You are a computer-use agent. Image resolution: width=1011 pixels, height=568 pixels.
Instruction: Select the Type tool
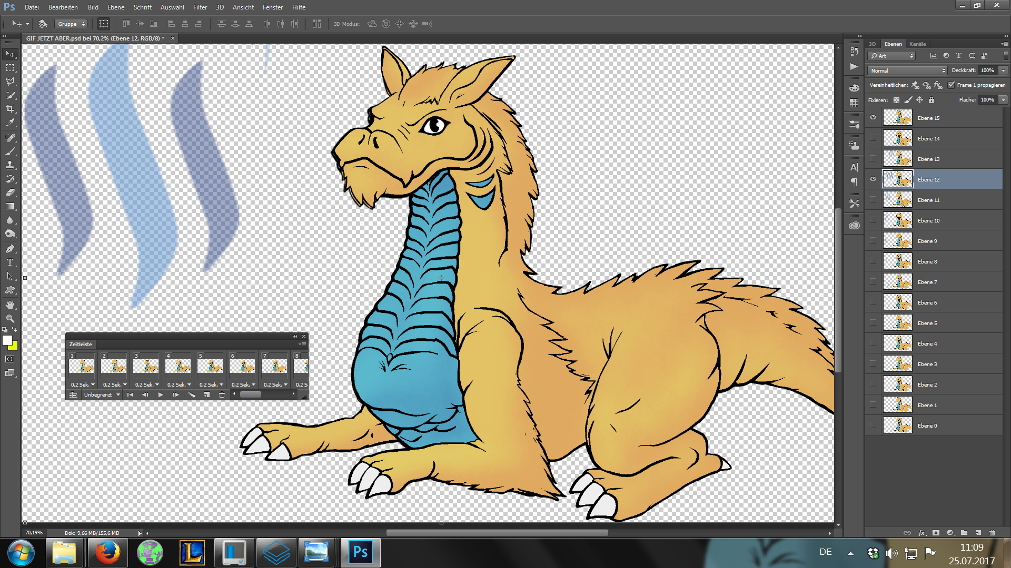pos(10,262)
